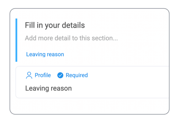Viewport: 183px width, 126px height.
Task: Click the head of the person icon
Action: tap(29, 74)
